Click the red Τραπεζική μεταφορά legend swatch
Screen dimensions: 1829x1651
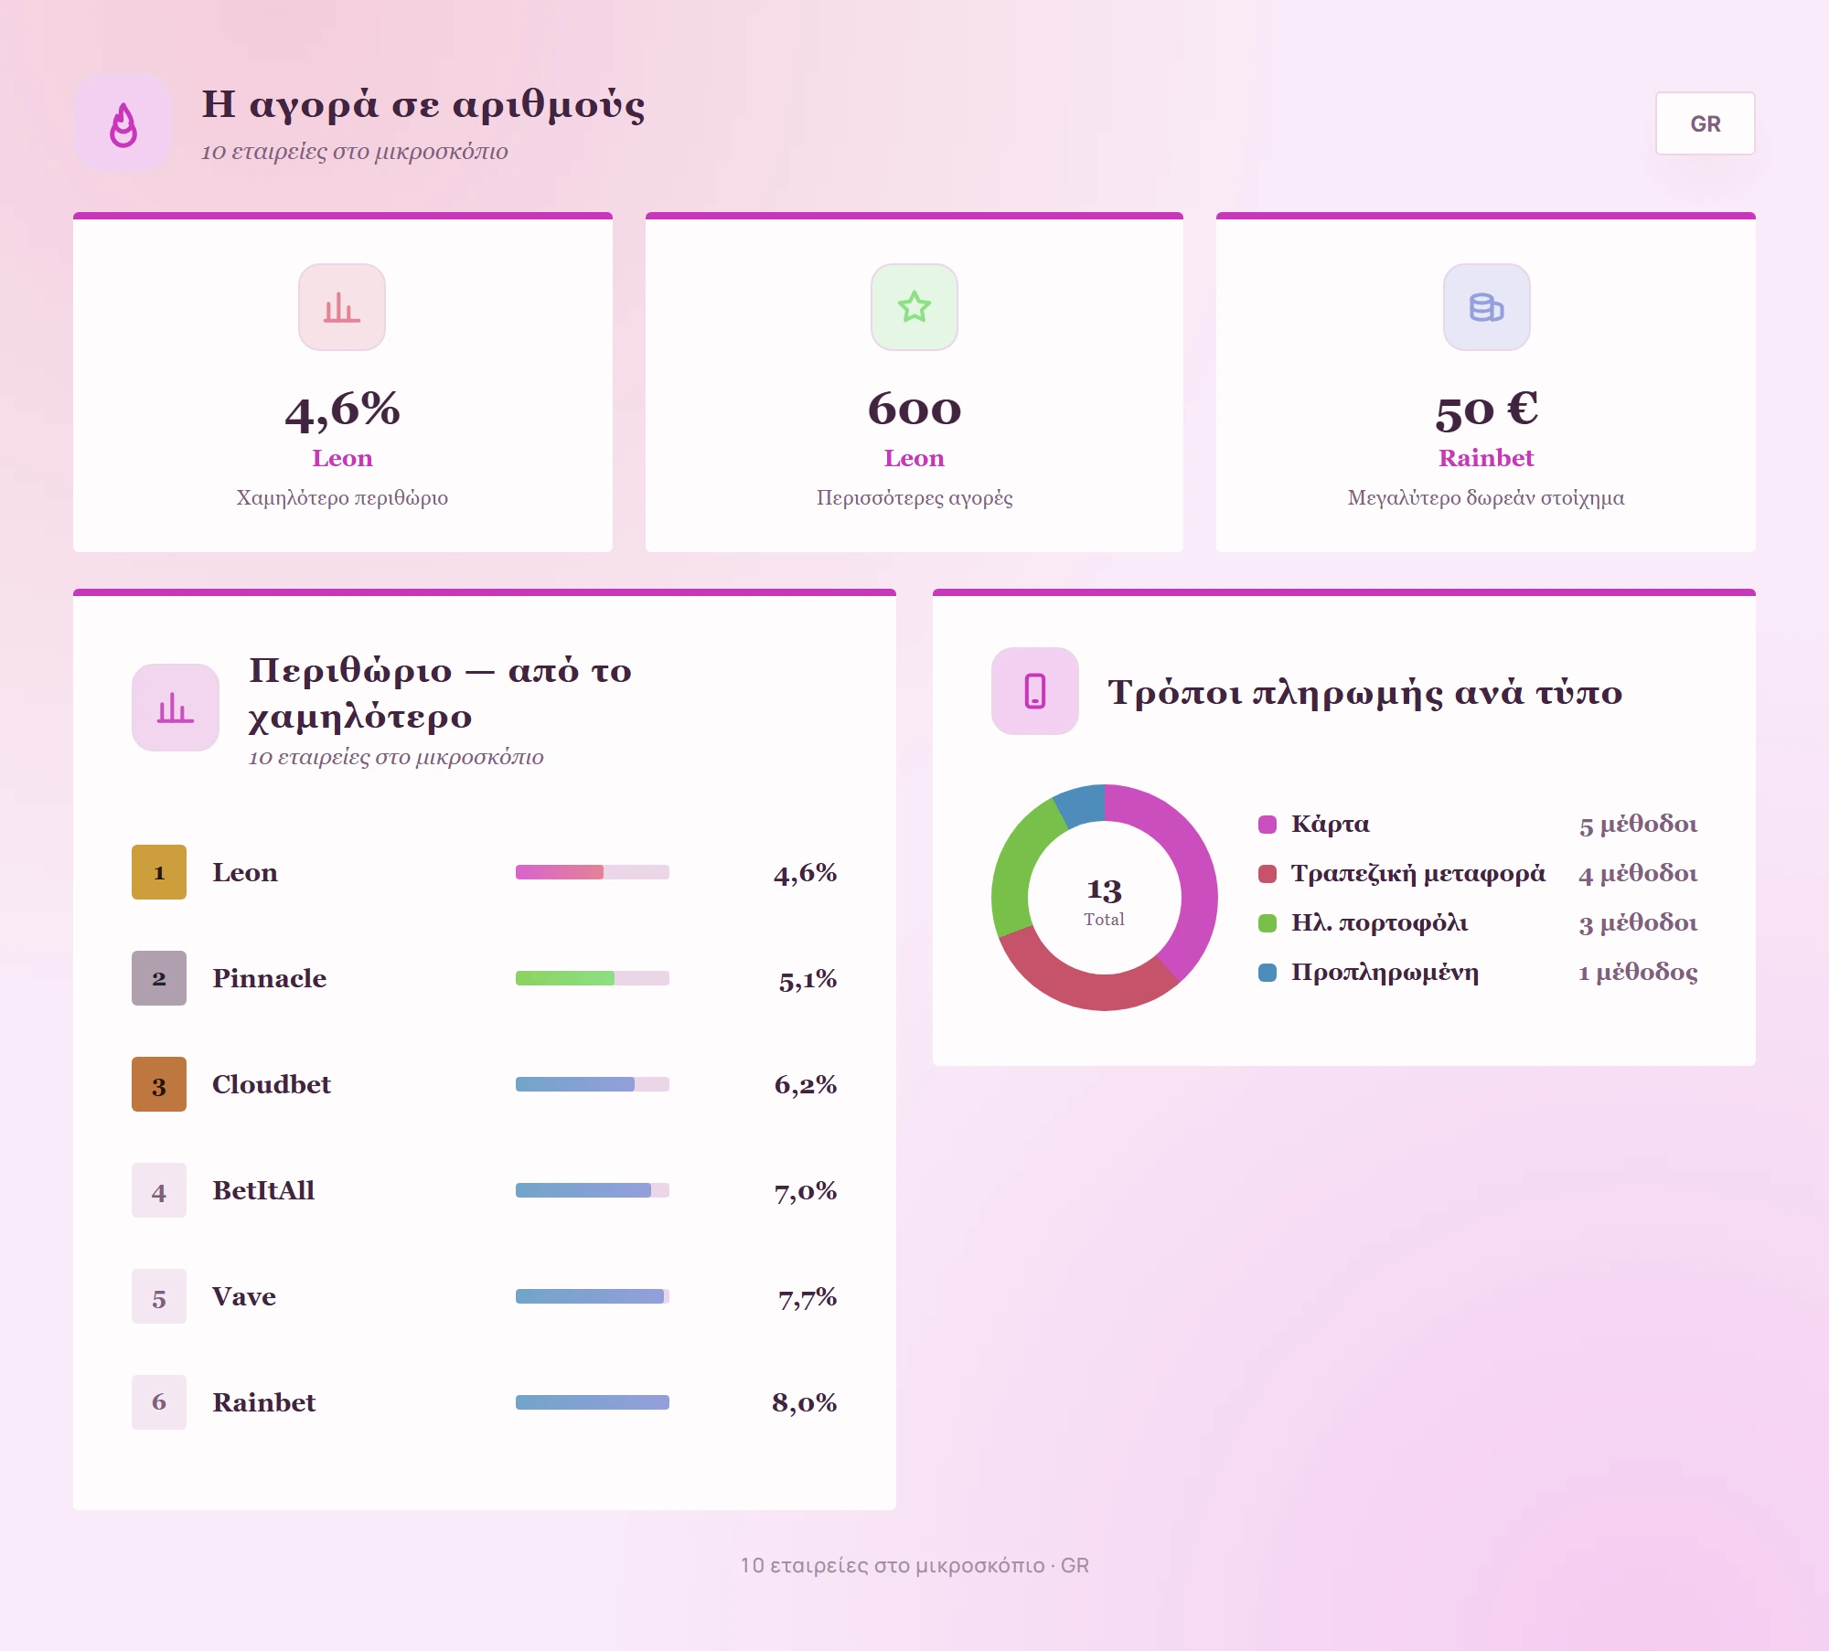pos(1267,874)
